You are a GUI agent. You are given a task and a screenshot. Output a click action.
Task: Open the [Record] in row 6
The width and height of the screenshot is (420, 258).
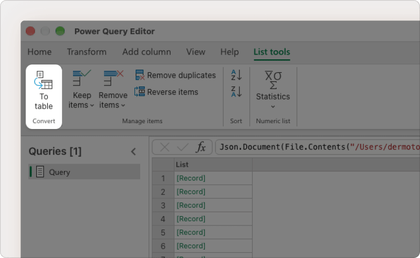191,246
